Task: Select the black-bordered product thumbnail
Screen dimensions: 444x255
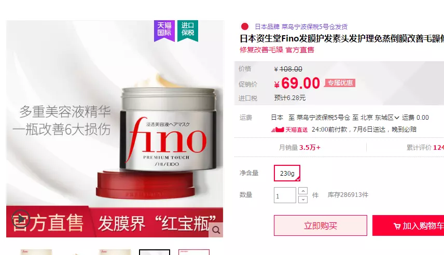Action: [x=155, y=252]
